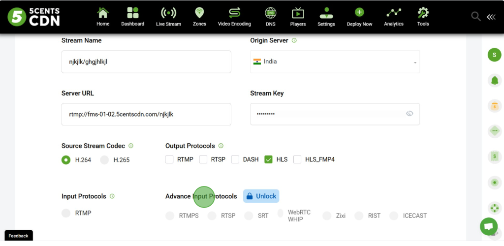Select the H.265 source codec
Viewport: 504px width, 246px height.
click(x=104, y=160)
